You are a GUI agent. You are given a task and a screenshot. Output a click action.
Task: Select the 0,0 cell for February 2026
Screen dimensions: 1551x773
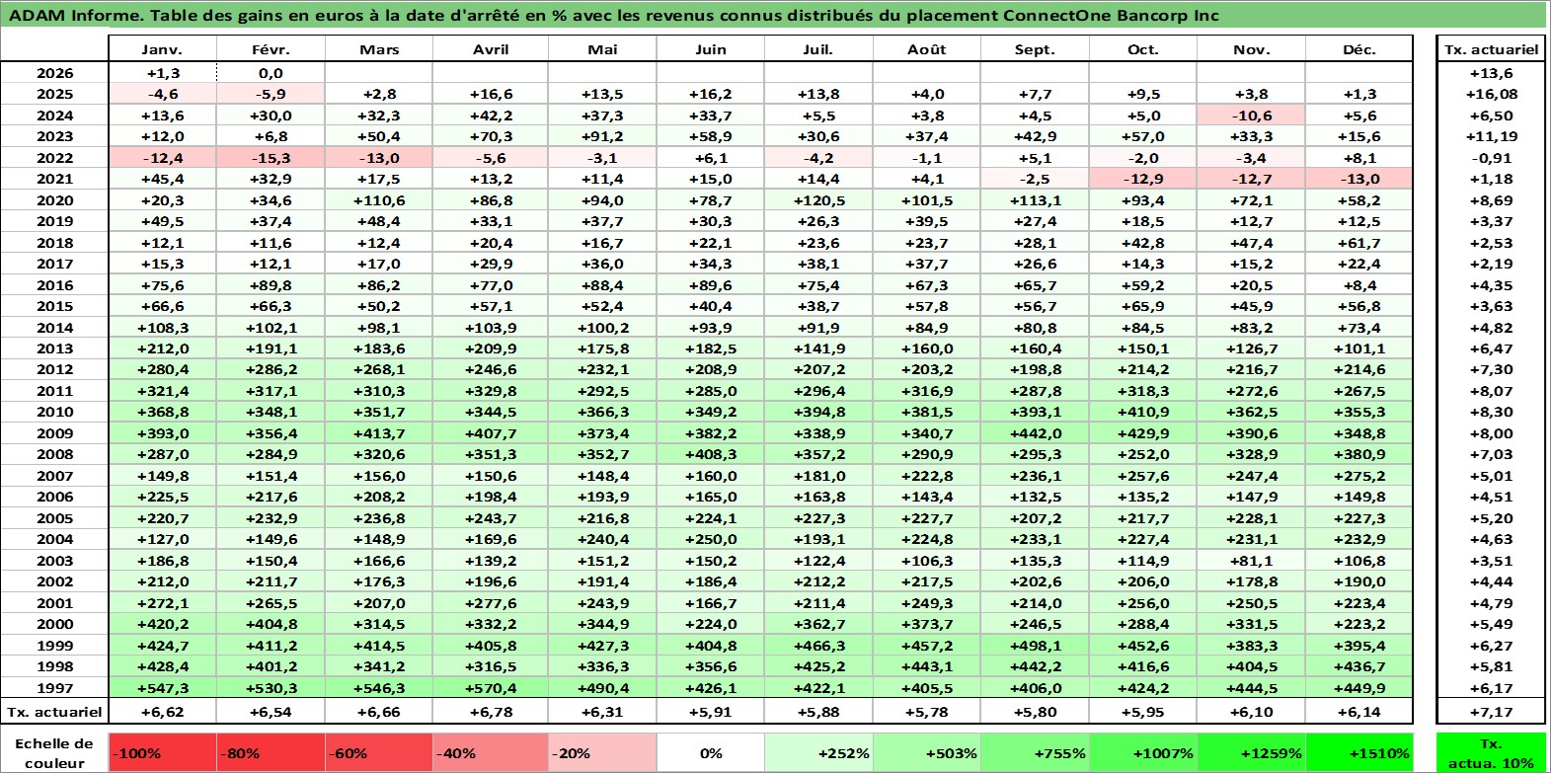click(271, 73)
